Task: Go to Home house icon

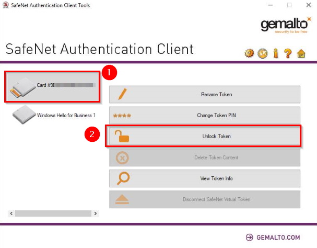Action: point(301,54)
